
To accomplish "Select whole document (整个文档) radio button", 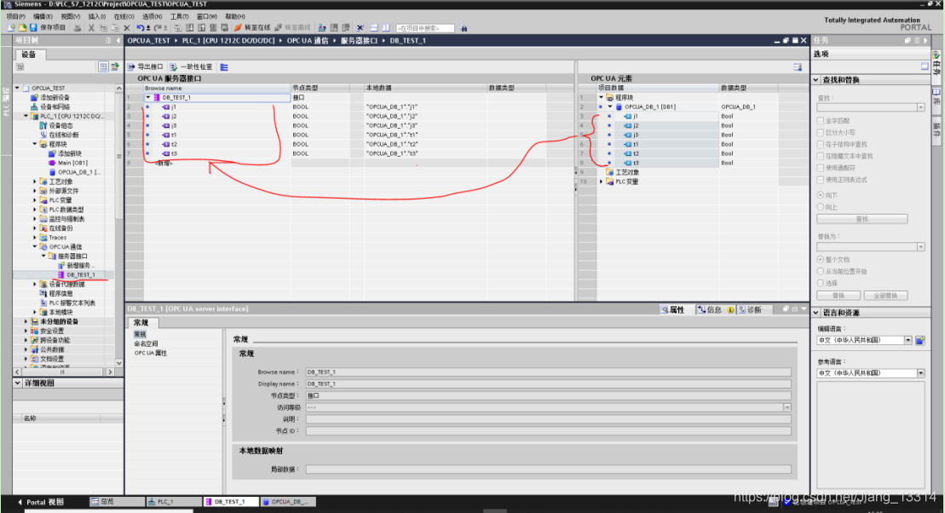I will (x=821, y=260).
